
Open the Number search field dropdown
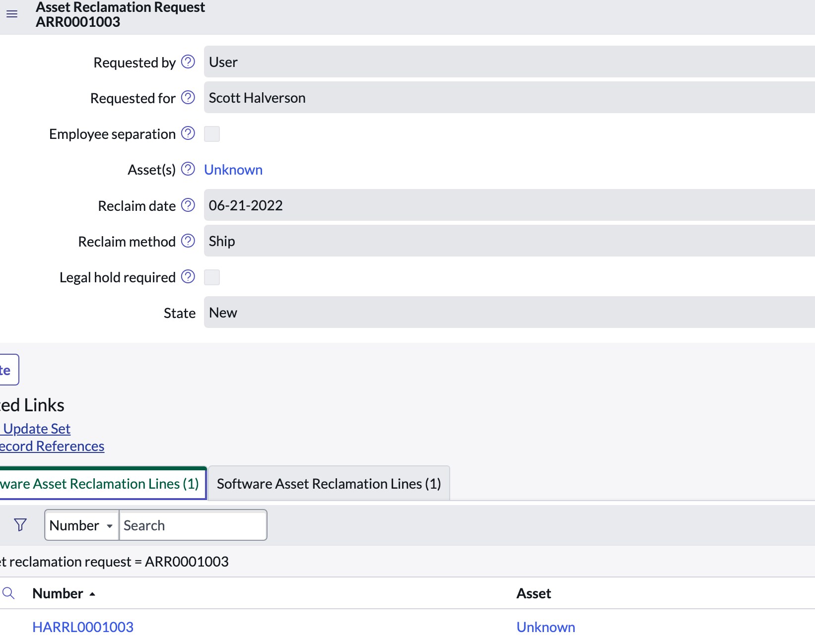82,525
